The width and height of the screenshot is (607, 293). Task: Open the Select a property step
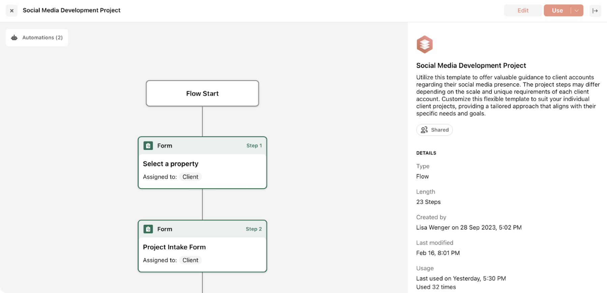202,163
